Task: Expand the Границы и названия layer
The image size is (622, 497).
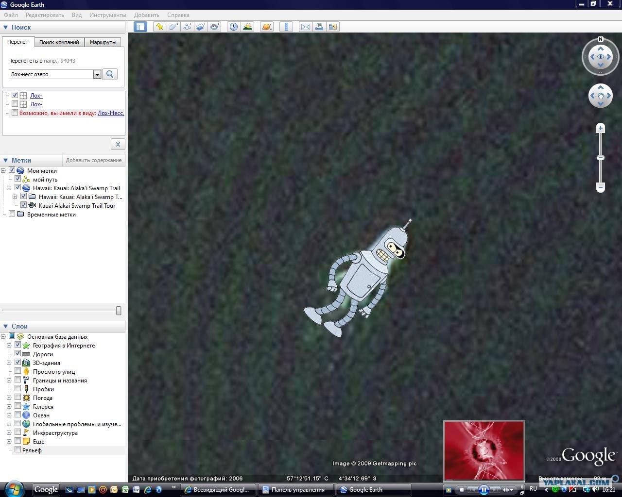Action: pos(9,380)
